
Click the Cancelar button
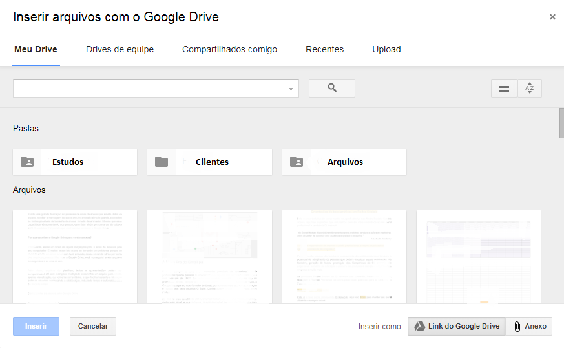tap(93, 327)
